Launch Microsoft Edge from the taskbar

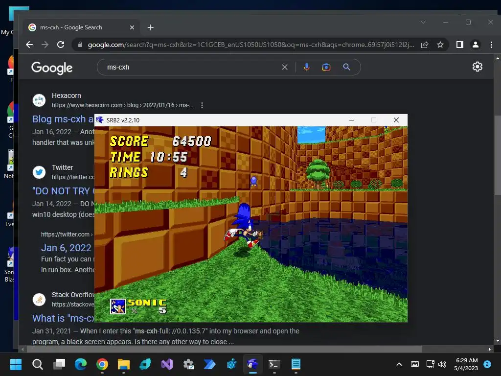[x=81, y=364]
